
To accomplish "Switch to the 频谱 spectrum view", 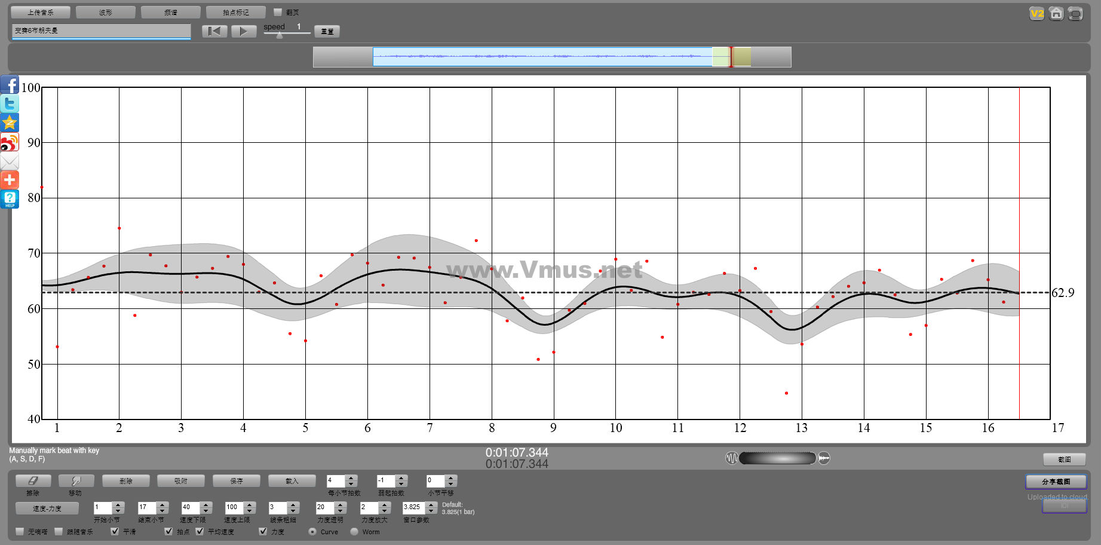I will [x=171, y=12].
